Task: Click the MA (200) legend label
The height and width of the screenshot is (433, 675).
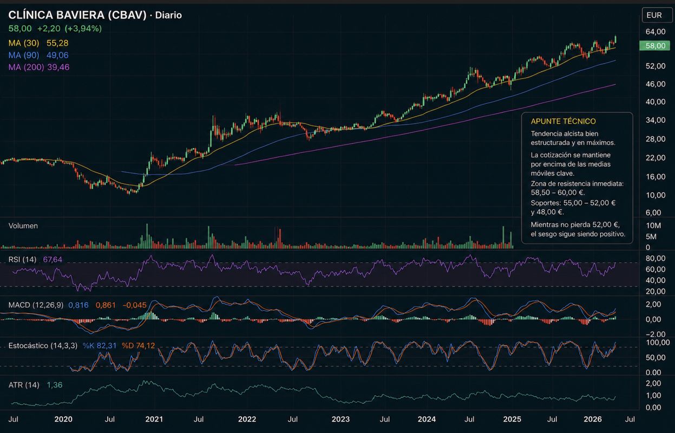Action: click(25, 67)
